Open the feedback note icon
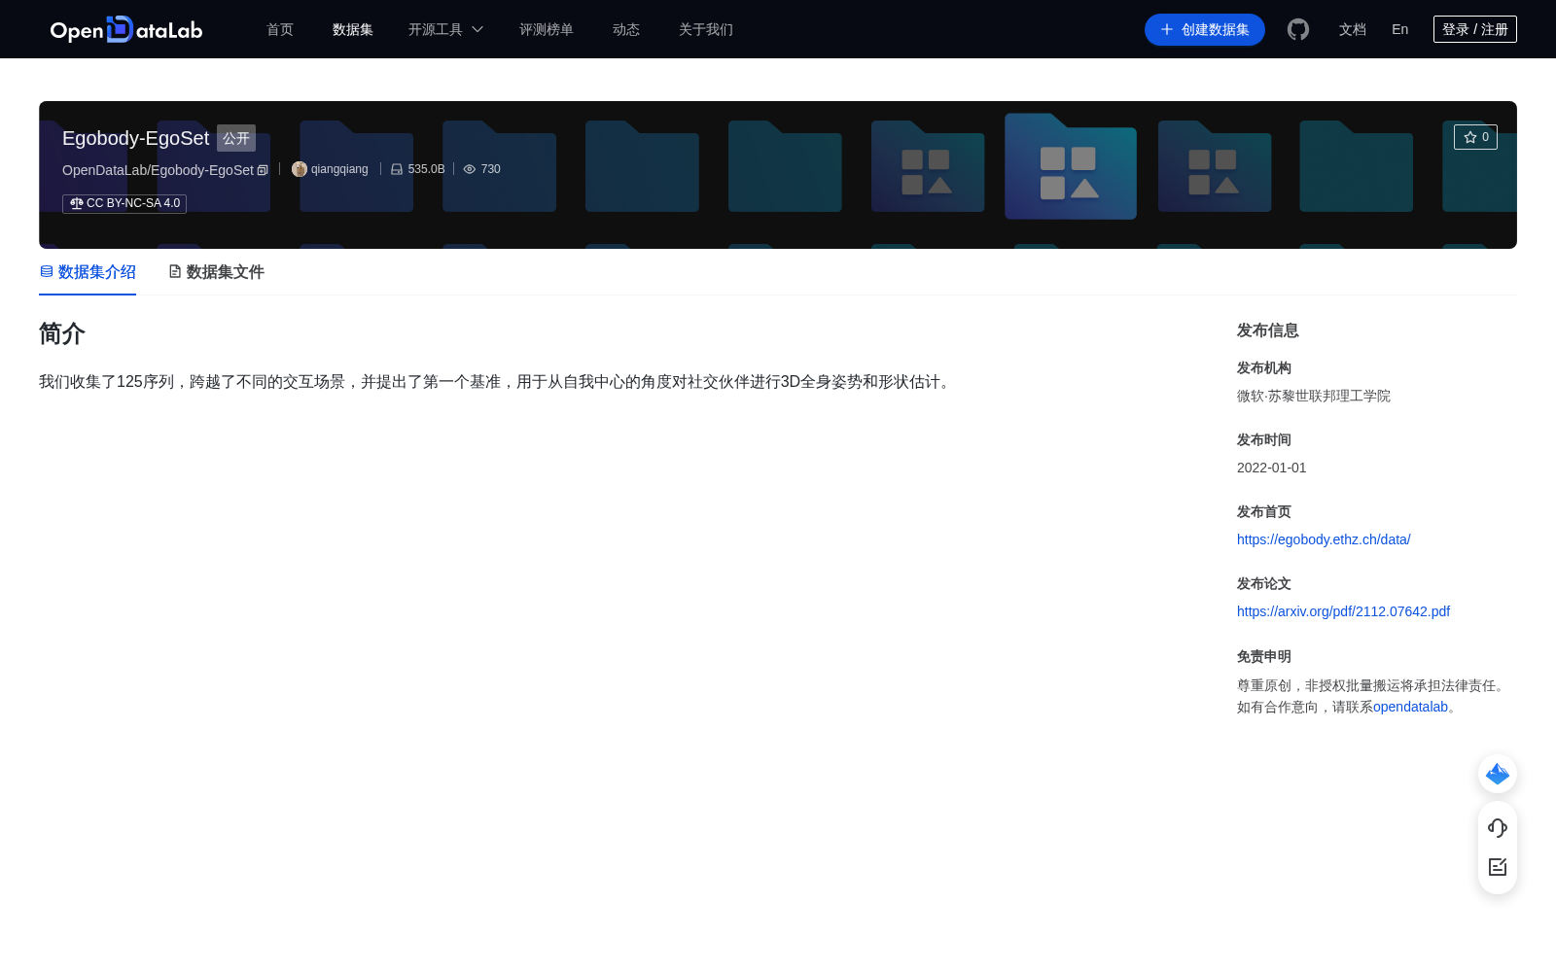The height and width of the screenshot is (972, 1556). tap(1498, 867)
